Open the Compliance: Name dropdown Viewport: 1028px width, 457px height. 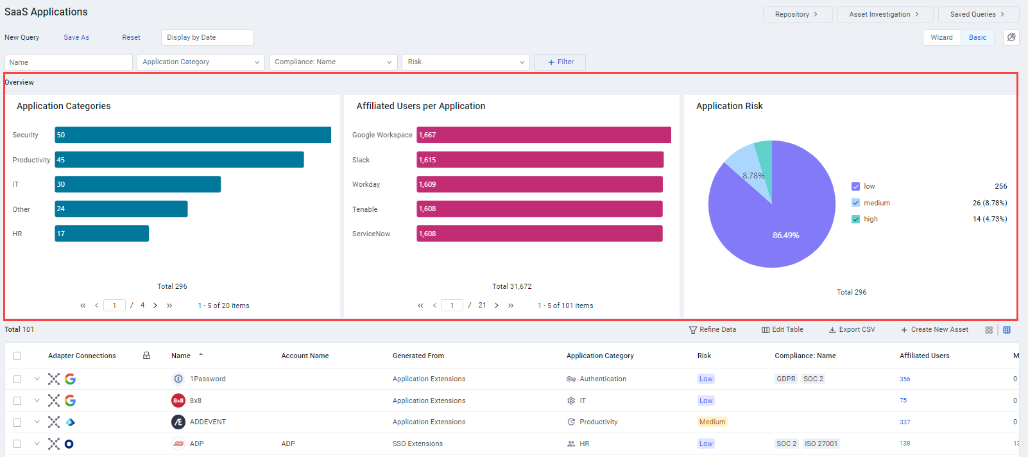[334, 62]
